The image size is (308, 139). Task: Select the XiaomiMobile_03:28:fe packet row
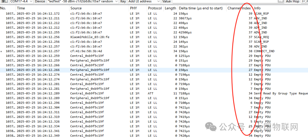tap(154, 37)
